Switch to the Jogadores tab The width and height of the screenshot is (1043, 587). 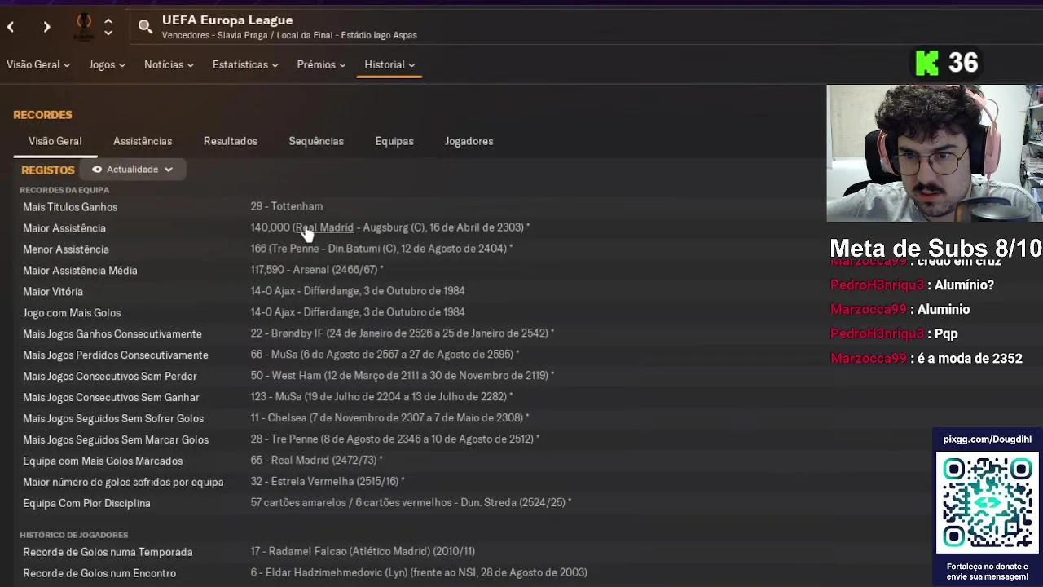point(469,141)
